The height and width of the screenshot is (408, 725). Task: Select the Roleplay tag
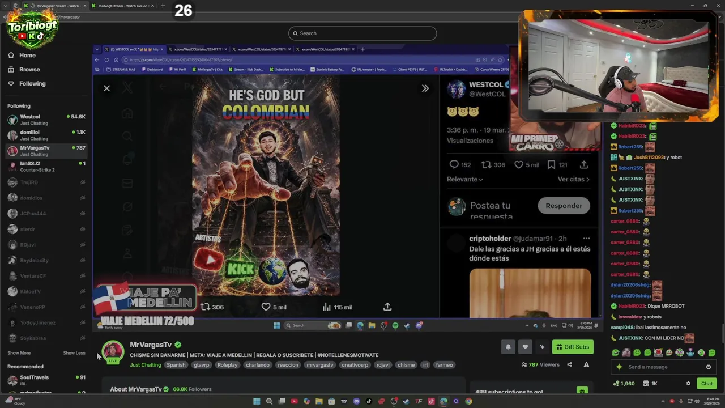click(228, 365)
